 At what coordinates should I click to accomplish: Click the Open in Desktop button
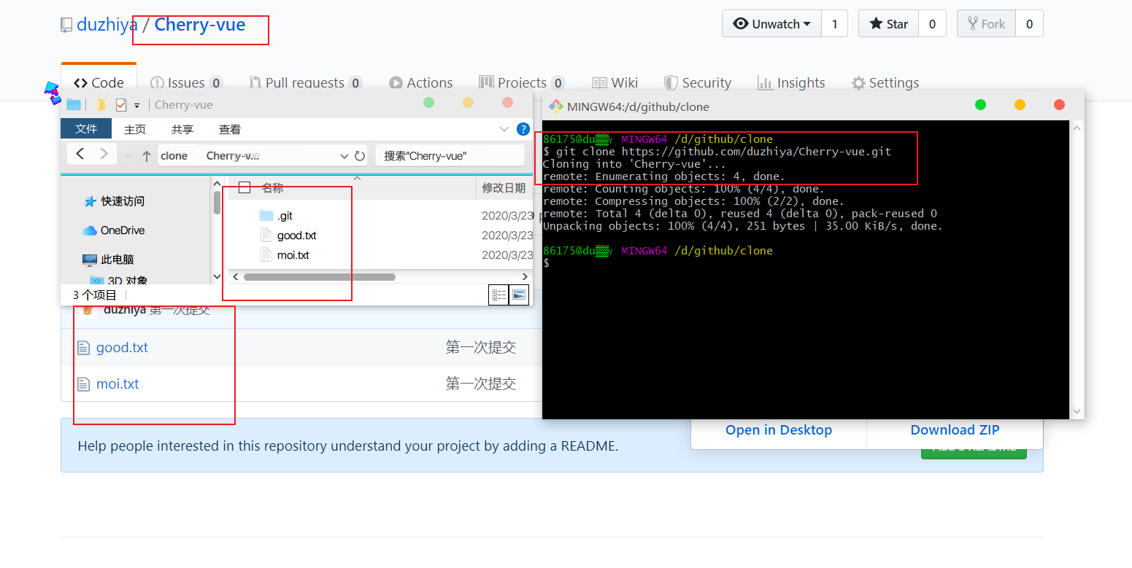(779, 429)
